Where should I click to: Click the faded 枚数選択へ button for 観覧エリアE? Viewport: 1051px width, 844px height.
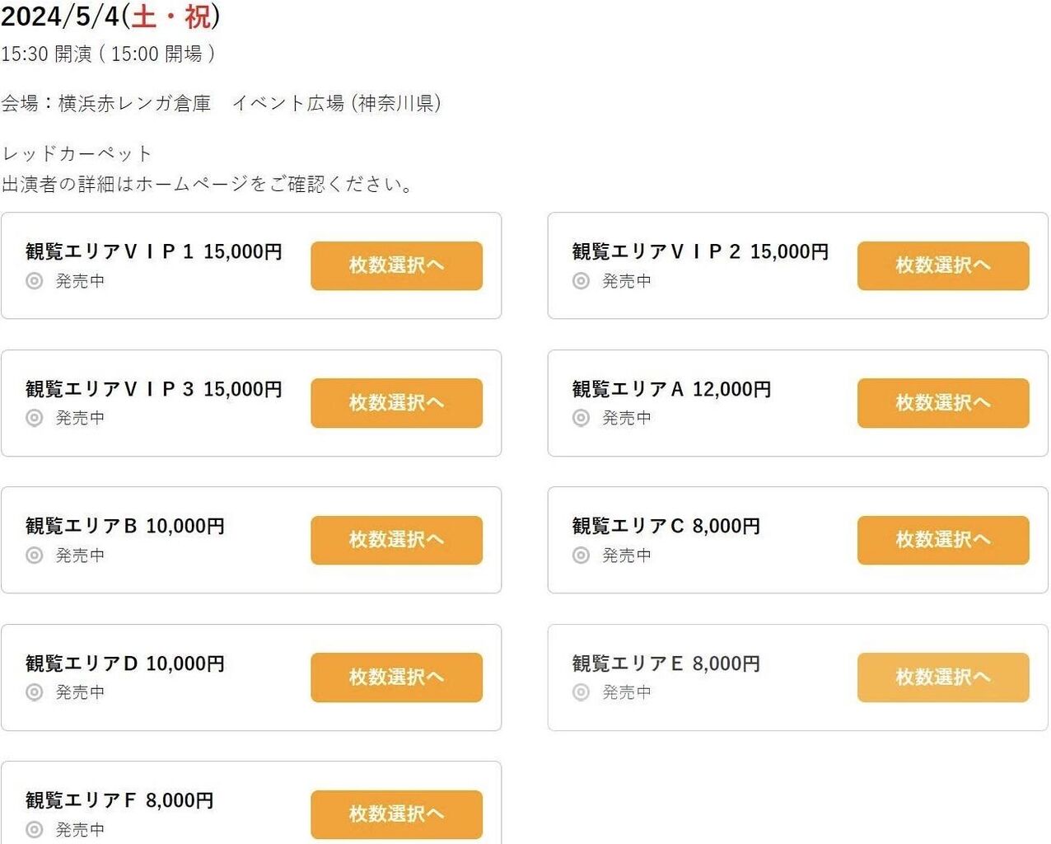(x=943, y=678)
